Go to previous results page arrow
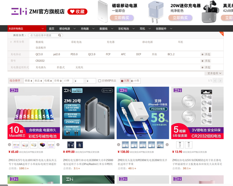Viewport: 233px width, 186px height. coord(215,81)
